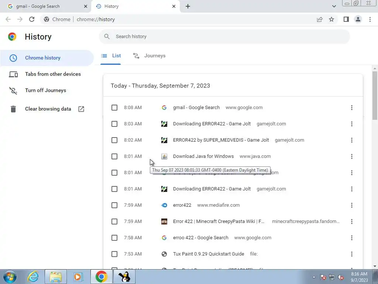This screenshot has width=378, height=284.
Task: Check the 8:03 AM Downloading ERROR422 checkbox
Action: point(114,124)
